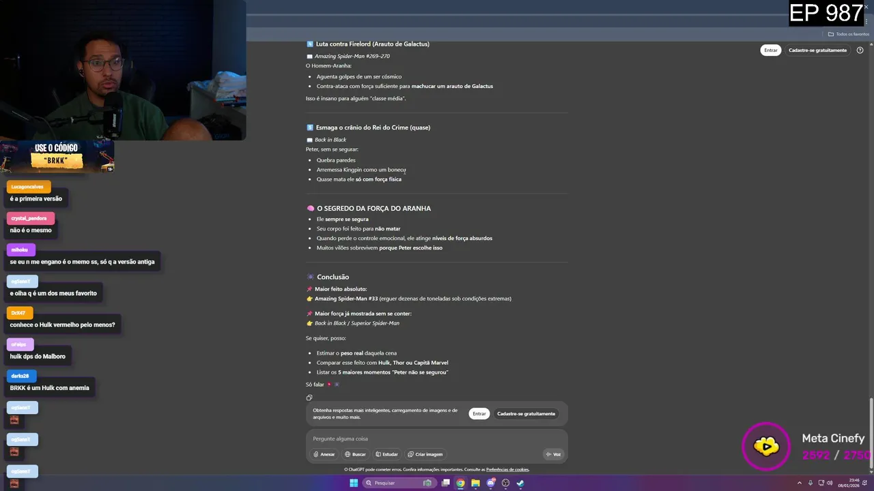Viewport: 874px width, 491px height.
Task: Open the clock showing 23:46
Action: [849, 483]
